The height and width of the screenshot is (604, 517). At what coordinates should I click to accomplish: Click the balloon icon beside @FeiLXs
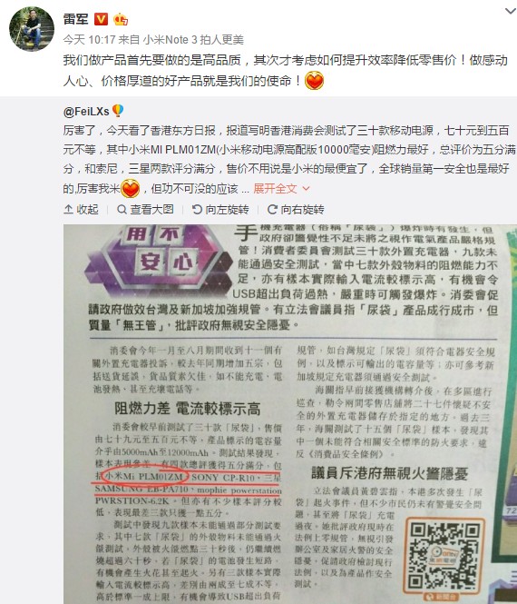tap(118, 111)
